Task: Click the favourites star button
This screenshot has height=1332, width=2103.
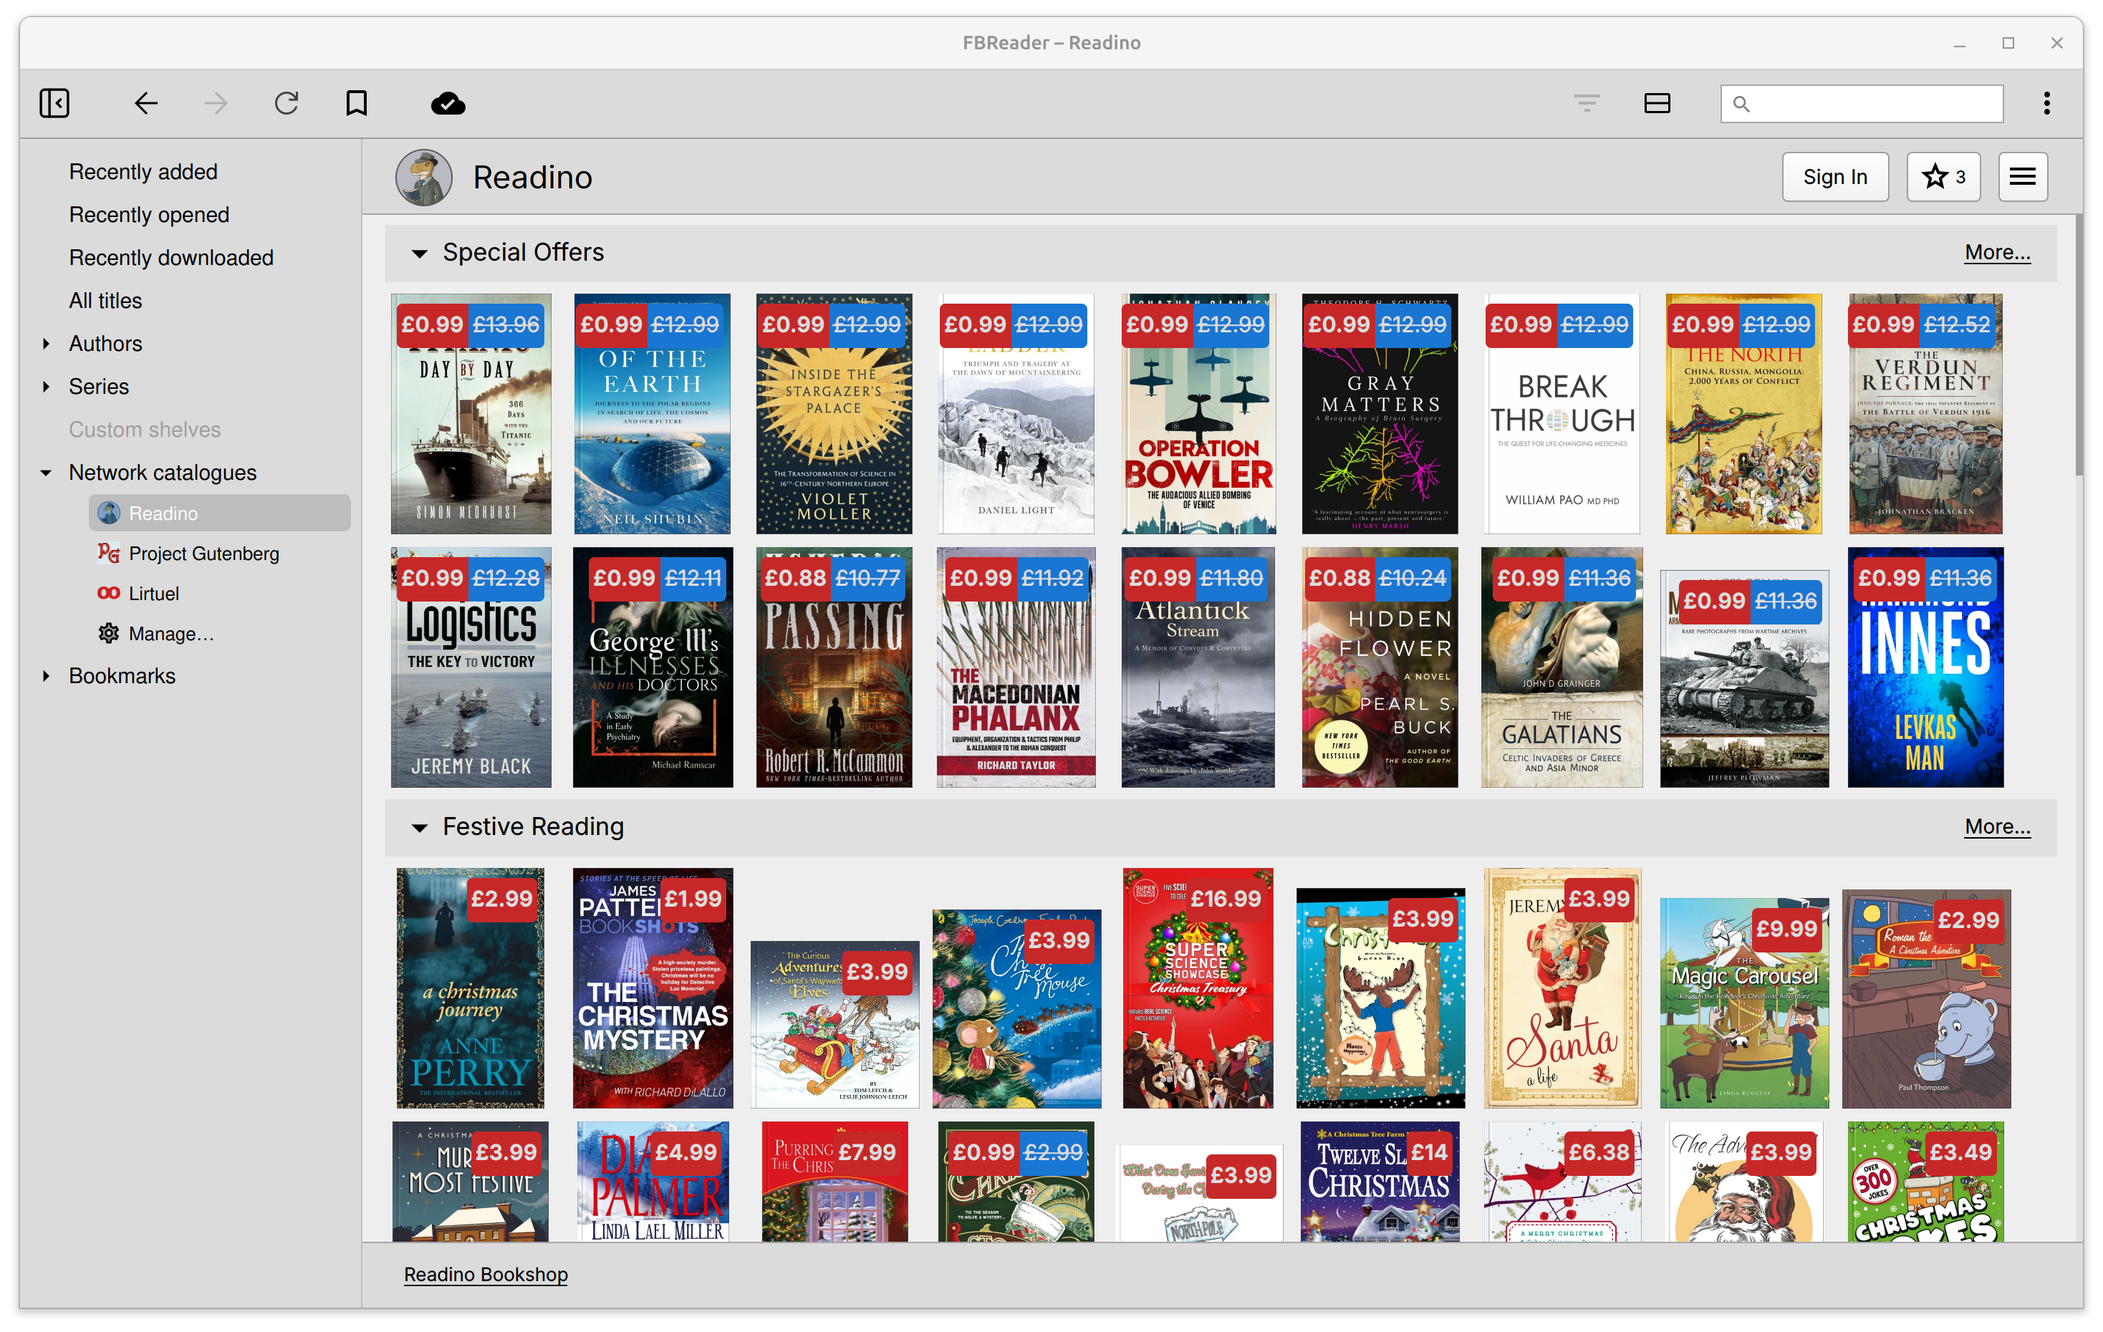Action: coord(1943,177)
